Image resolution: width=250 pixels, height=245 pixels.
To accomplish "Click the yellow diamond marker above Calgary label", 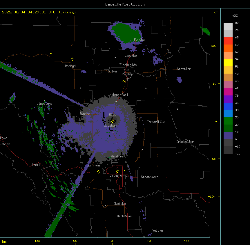I will (117, 171).
